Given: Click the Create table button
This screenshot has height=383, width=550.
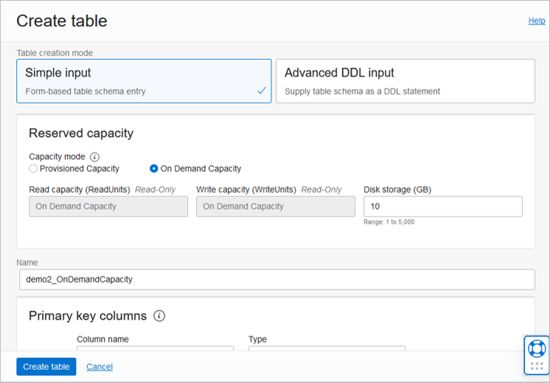Looking at the screenshot, I should coord(46,367).
